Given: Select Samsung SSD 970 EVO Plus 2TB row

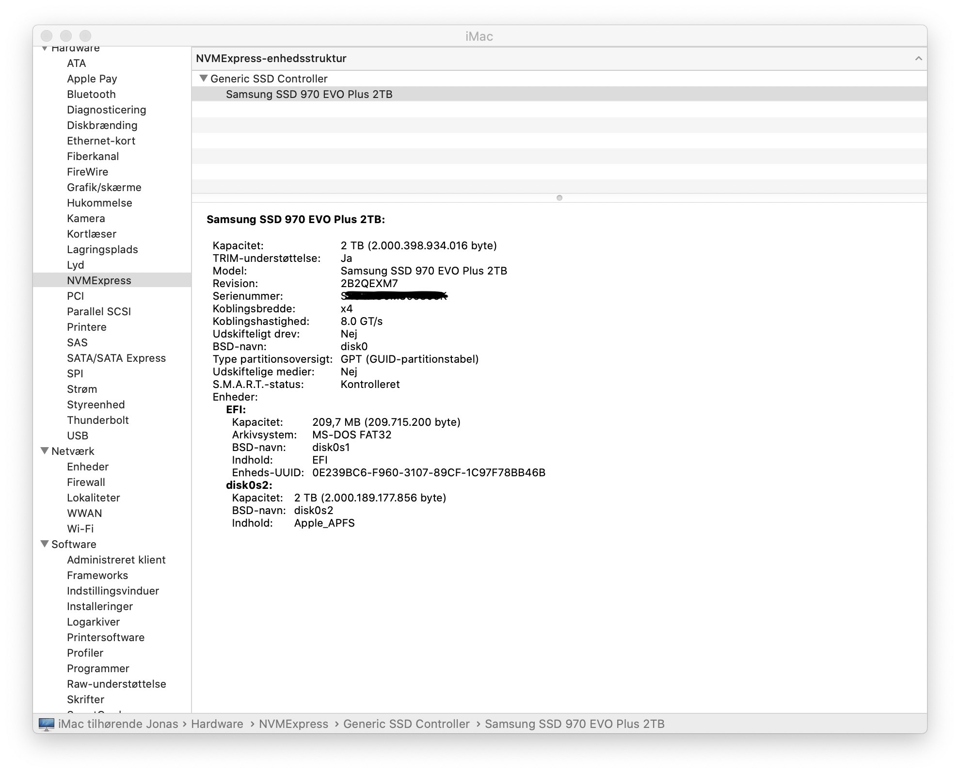Looking at the screenshot, I should pos(309,94).
